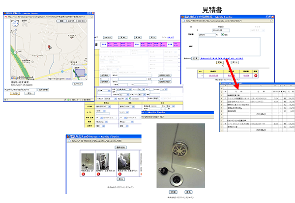Click the orange-highlighted 決定 button in the map window
This screenshot has height=203, width=295.
(15, 93)
